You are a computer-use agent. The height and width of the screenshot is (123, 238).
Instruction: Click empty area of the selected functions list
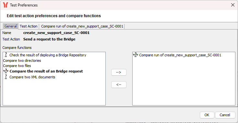click(x=184, y=82)
